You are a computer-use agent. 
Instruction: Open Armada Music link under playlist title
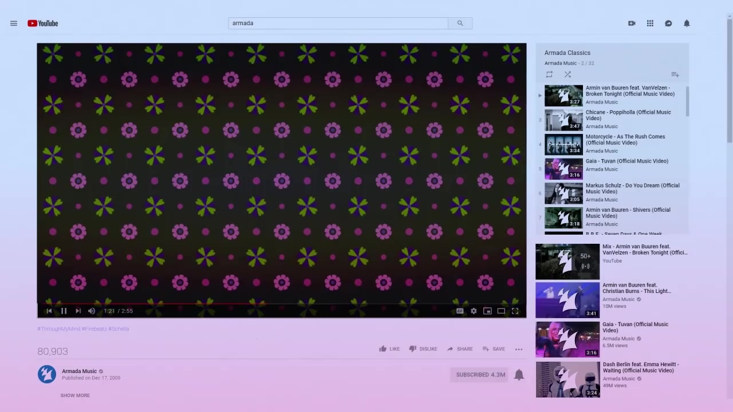click(x=561, y=64)
